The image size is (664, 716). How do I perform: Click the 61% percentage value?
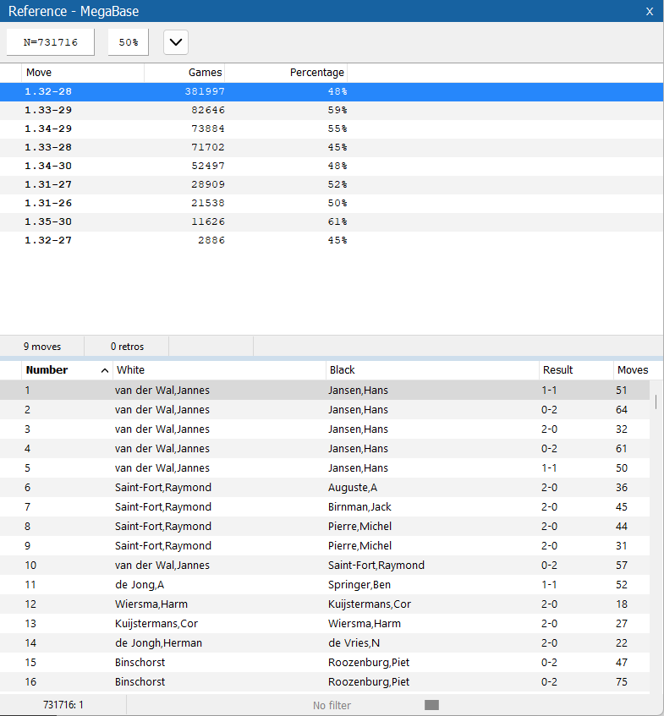(337, 222)
